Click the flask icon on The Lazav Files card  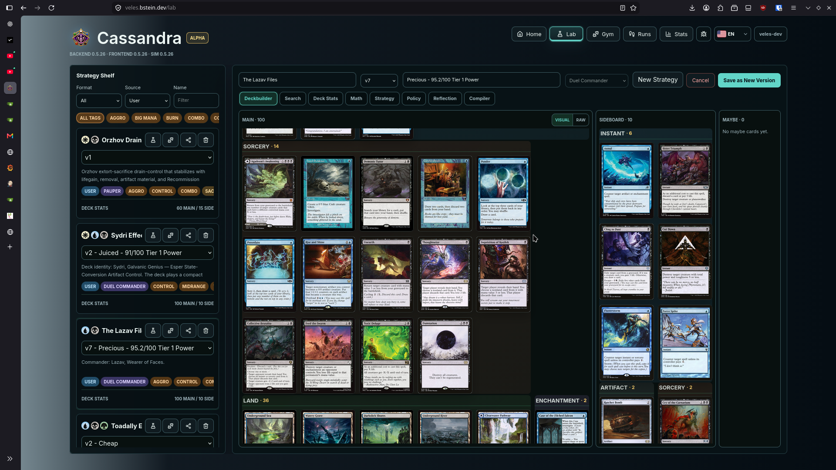pos(153,331)
